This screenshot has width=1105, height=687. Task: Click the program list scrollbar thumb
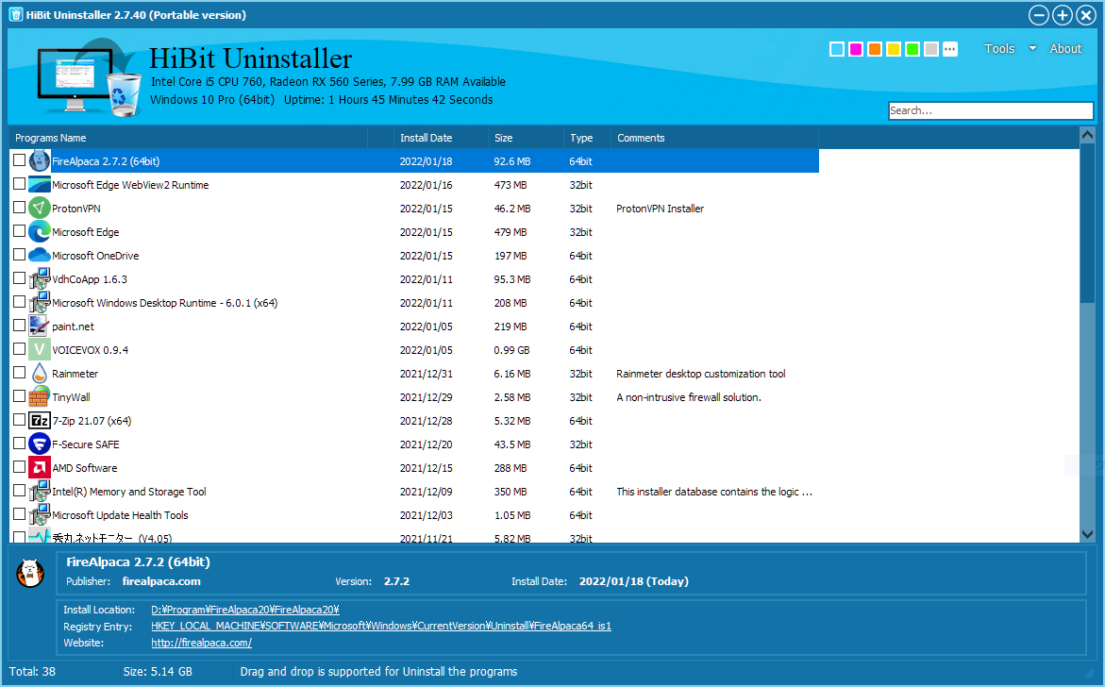[1087, 222]
